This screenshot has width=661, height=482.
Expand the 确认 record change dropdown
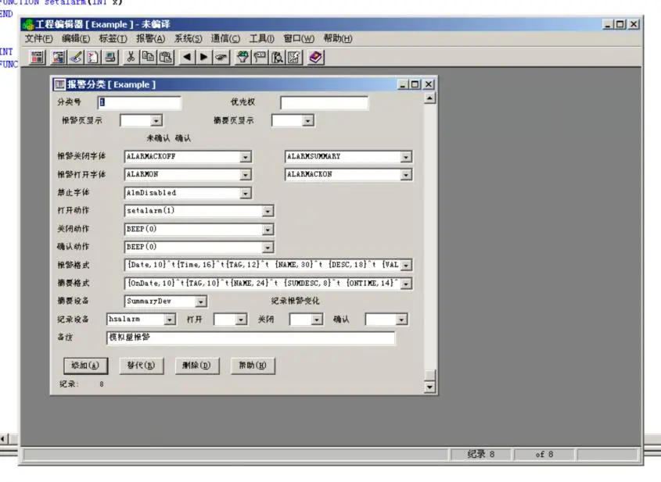click(401, 320)
